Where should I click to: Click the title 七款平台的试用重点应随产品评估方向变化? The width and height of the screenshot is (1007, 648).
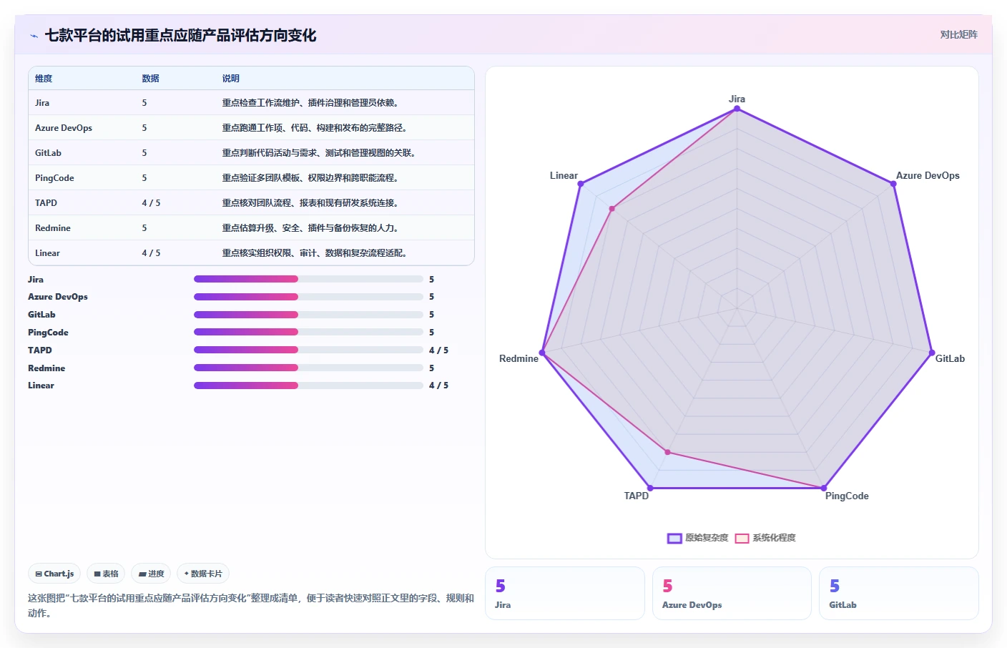(x=180, y=35)
